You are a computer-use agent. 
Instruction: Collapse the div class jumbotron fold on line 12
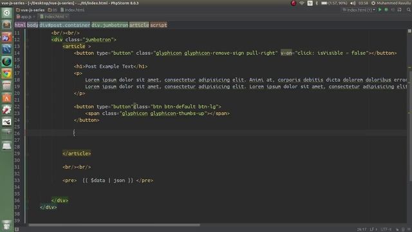click(x=27, y=40)
